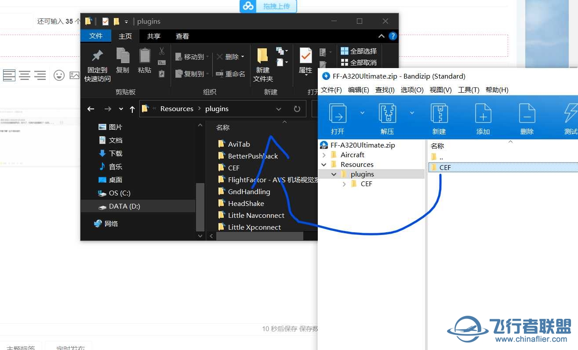
Task: Open the Delete (删除) dropdown arrow
Action: tap(243, 57)
